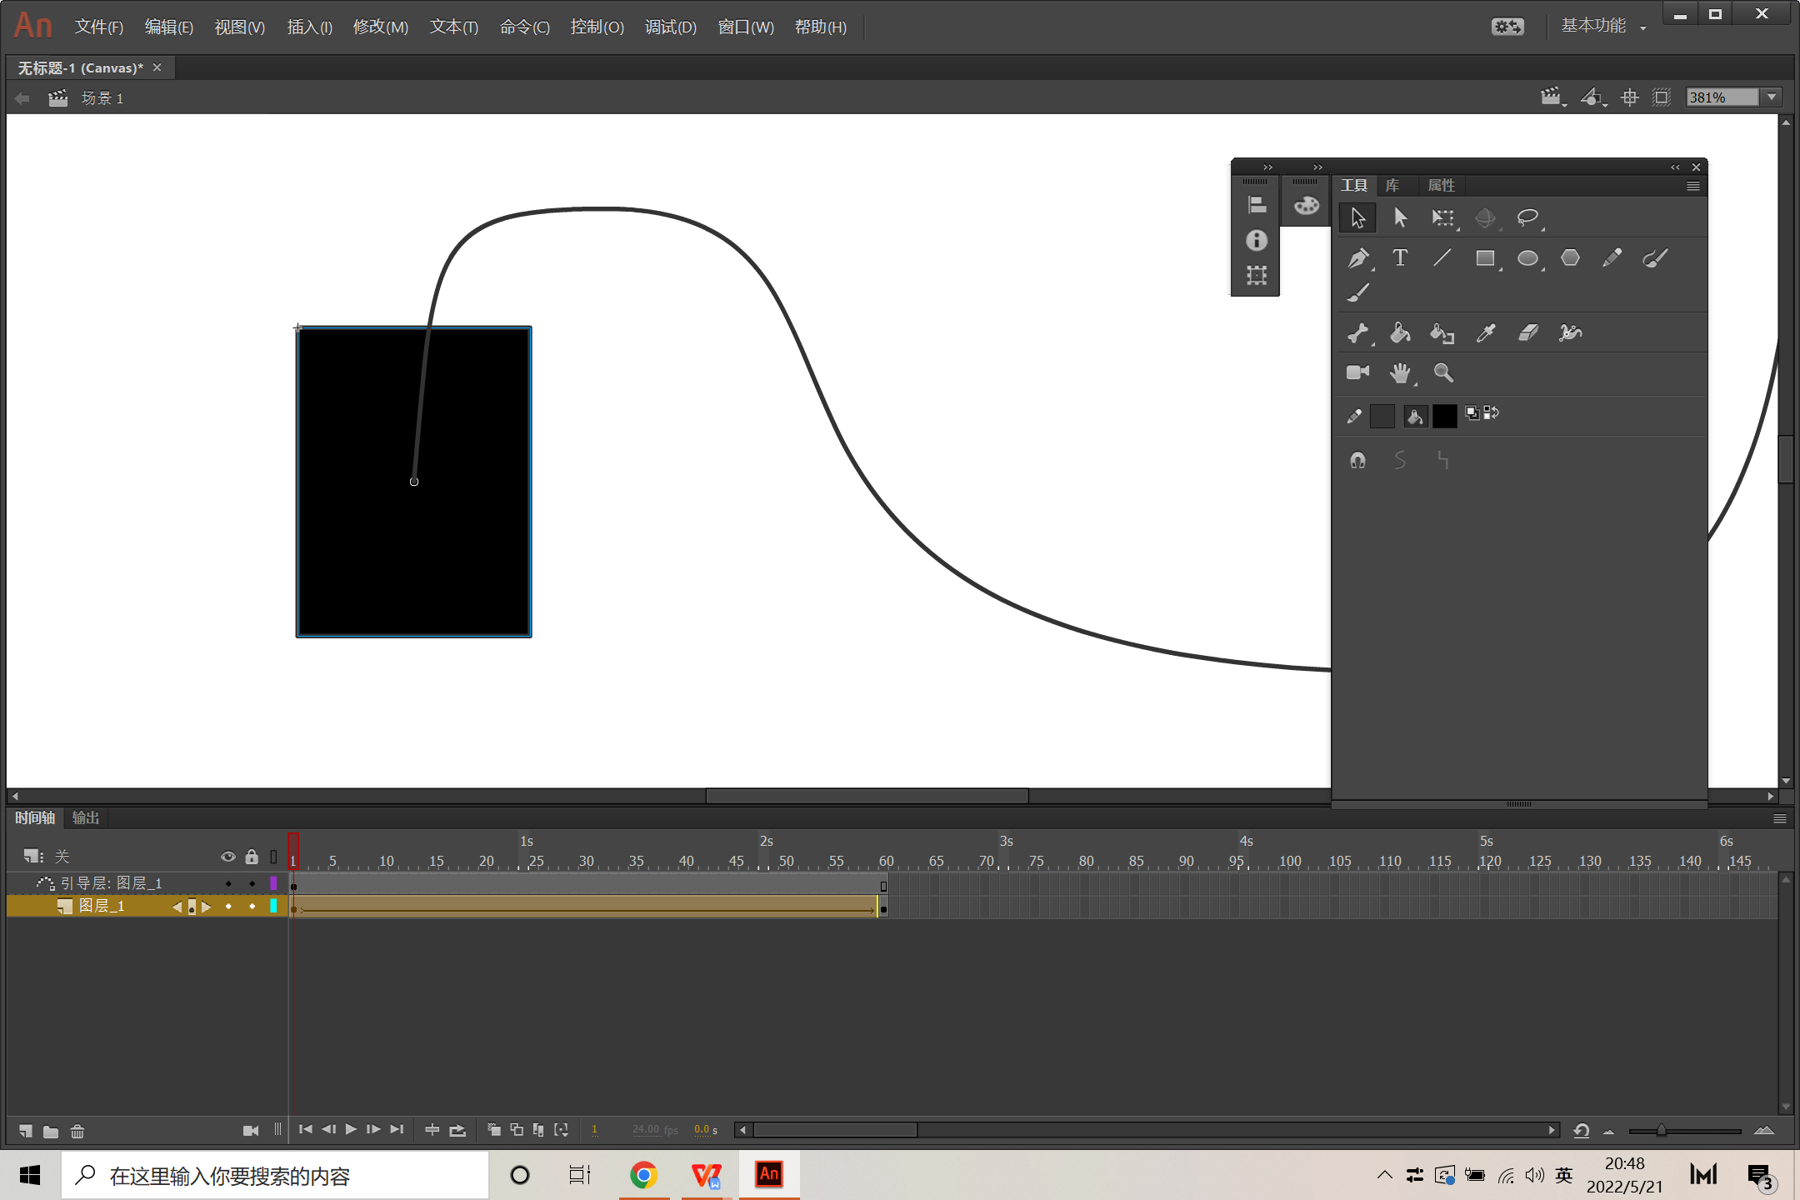This screenshot has height=1200, width=1800.
Task: Open the tools panel options menu
Action: 1692,186
